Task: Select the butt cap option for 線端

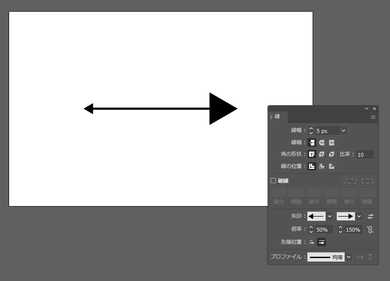Action: point(312,142)
